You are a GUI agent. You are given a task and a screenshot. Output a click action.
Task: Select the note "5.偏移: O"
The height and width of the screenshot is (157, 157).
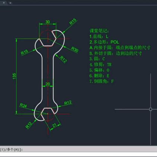[99, 70]
